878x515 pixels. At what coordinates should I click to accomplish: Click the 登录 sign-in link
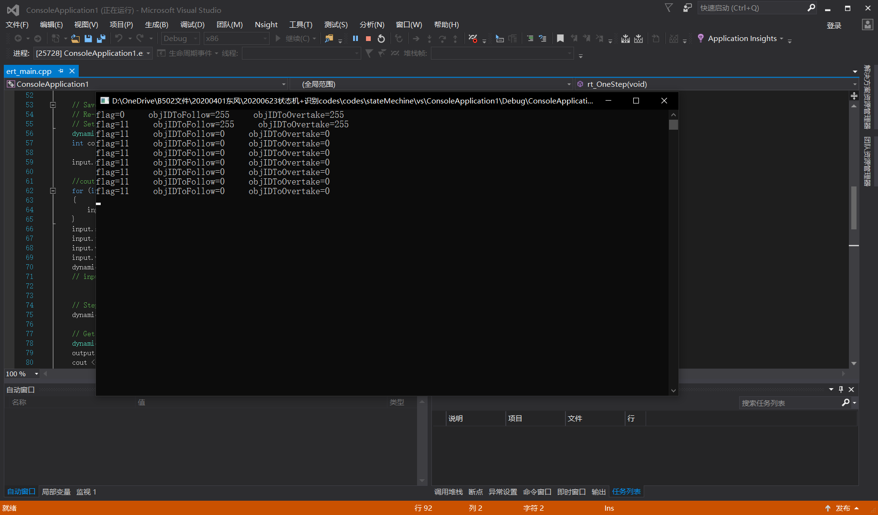click(834, 25)
